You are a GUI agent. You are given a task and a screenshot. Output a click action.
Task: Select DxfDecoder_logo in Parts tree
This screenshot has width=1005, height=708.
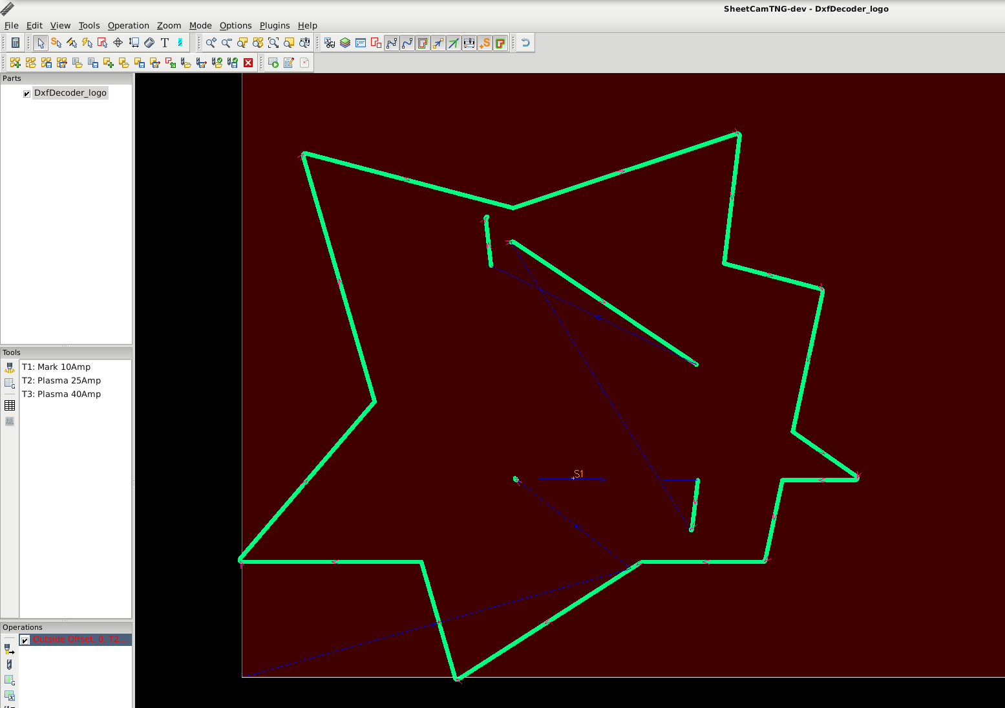[x=70, y=92]
